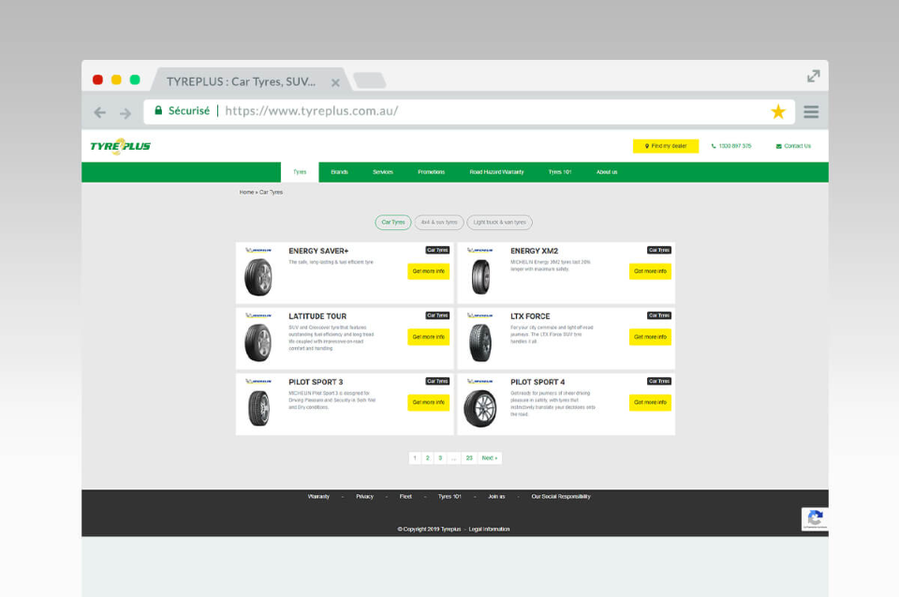
Task: Open the Promotions menu
Action: pos(431,172)
